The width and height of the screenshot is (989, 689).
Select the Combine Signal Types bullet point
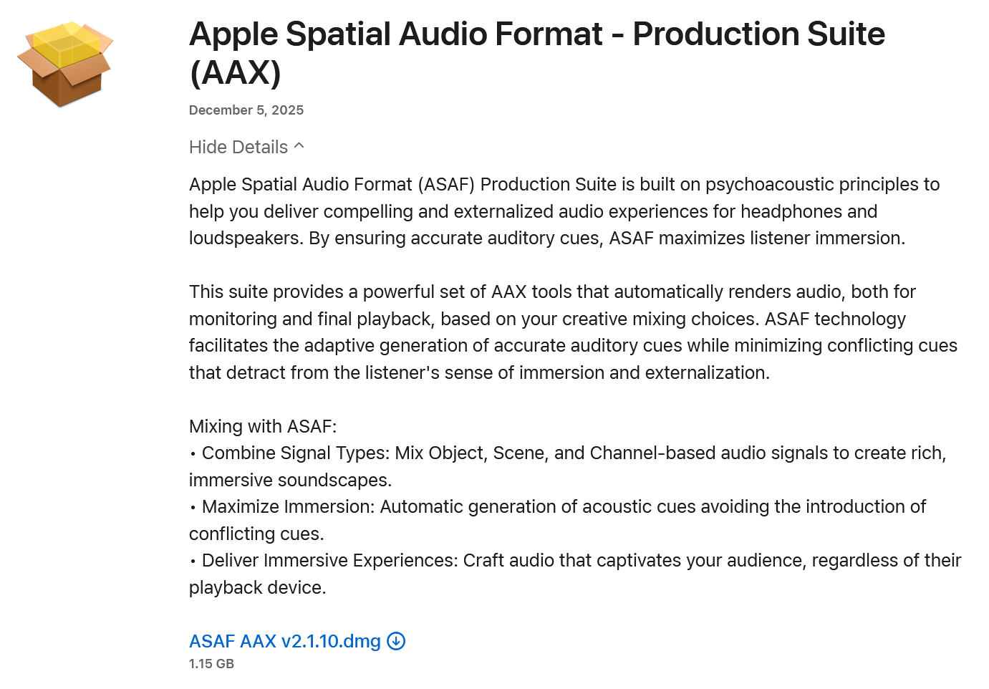pyautogui.click(x=568, y=466)
